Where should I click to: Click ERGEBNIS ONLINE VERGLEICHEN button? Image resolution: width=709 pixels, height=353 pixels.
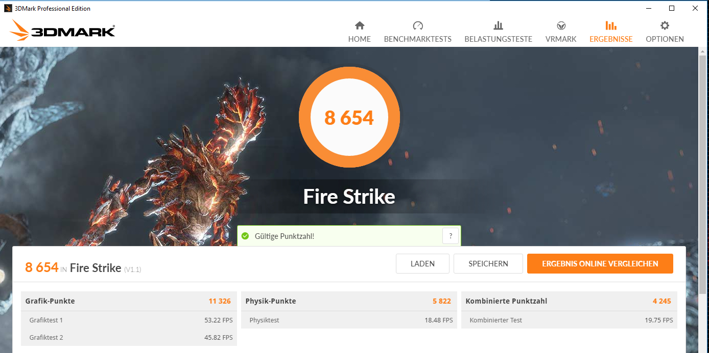[x=600, y=264]
